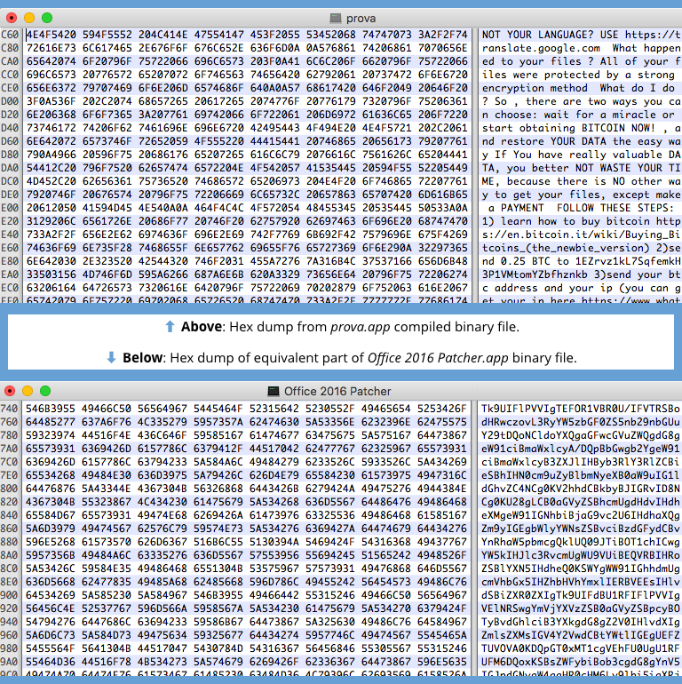
Task: Select Base64 line starting "eW91ciBmaWxlcyA"
Action: coord(581,449)
